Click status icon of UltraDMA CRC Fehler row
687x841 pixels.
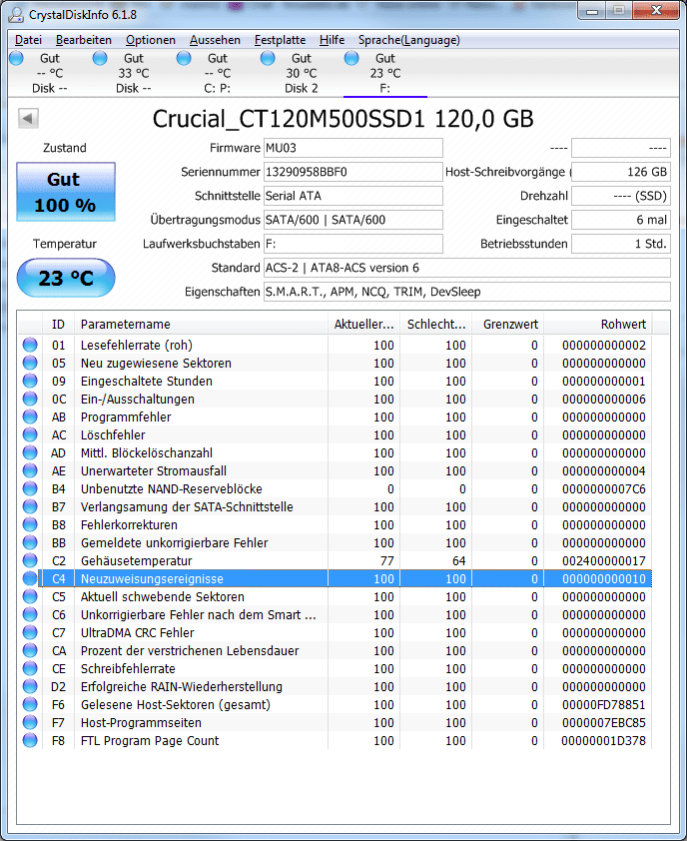pyautogui.click(x=30, y=632)
